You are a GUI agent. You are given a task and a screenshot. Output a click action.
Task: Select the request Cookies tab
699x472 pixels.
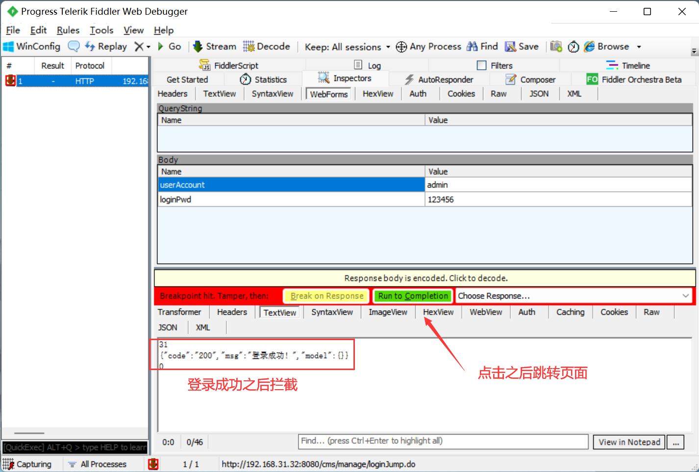(x=461, y=94)
